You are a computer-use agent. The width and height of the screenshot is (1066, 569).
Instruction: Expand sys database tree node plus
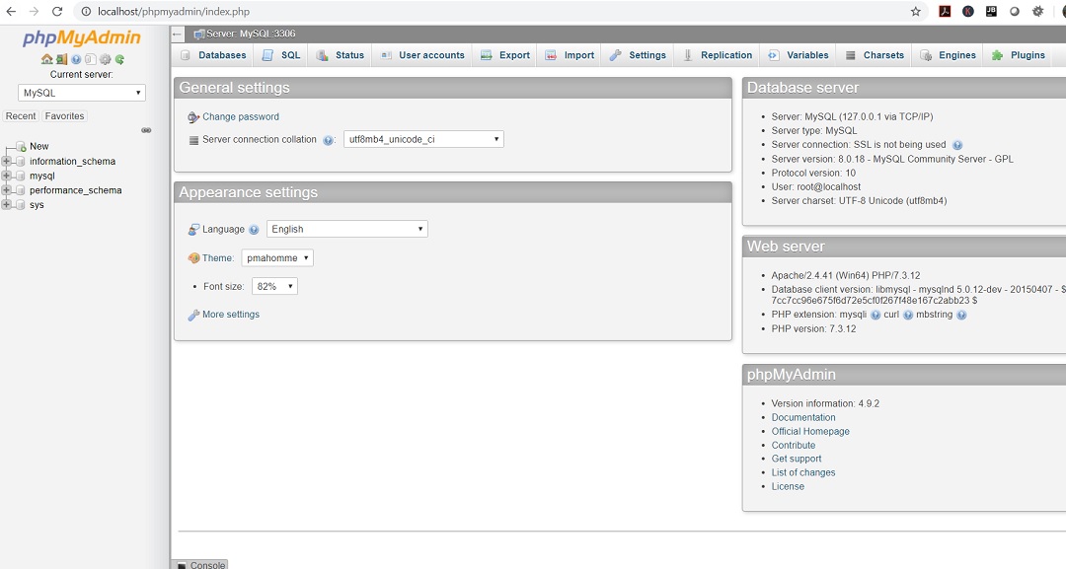(x=6, y=204)
